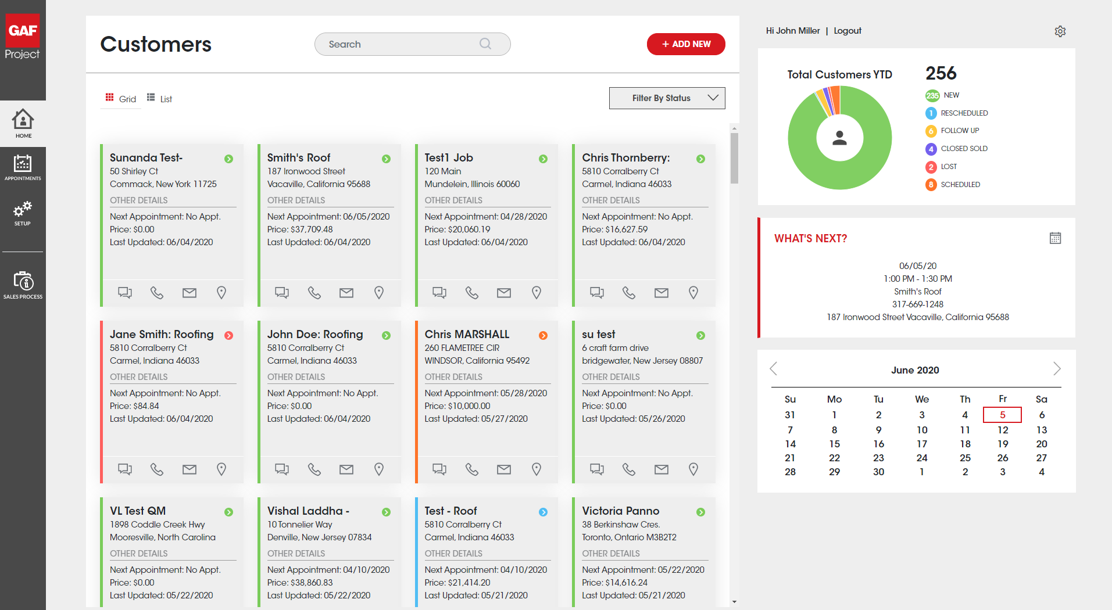Show map location for su test
The width and height of the screenshot is (1112, 610).
(693, 469)
